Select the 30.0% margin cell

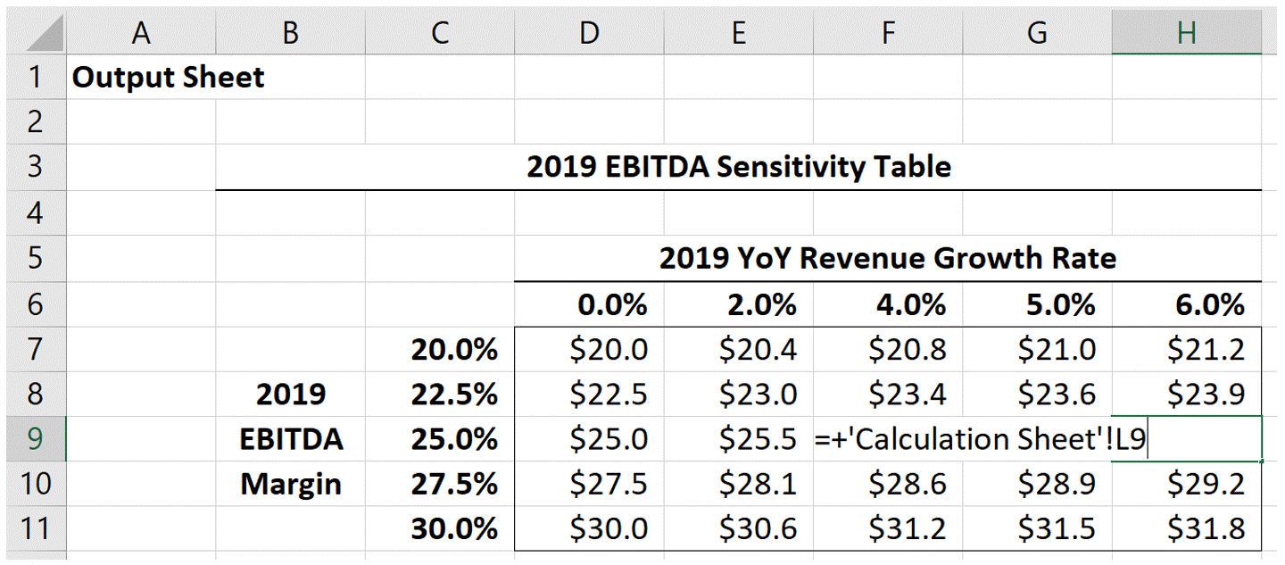click(440, 528)
